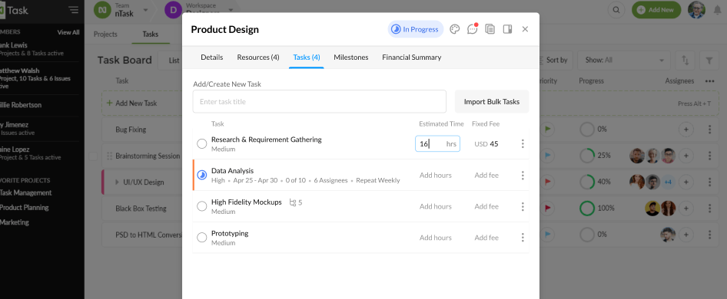Click the copy project icon in header
The image size is (727, 299).
[x=490, y=29]
